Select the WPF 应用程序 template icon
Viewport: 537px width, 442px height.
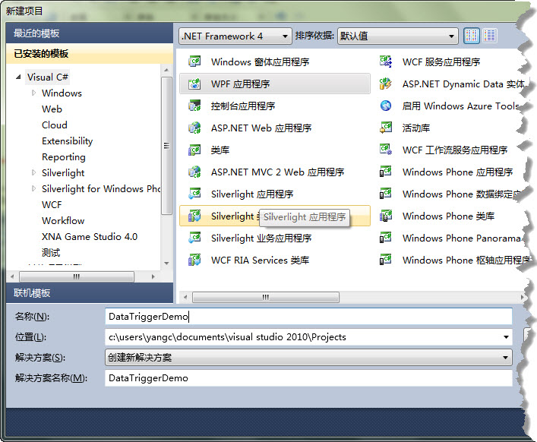tap(194, 84)
